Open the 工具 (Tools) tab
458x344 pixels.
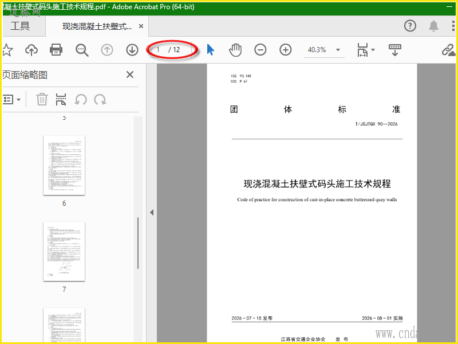pyautogui.click(x=20, y=26)
